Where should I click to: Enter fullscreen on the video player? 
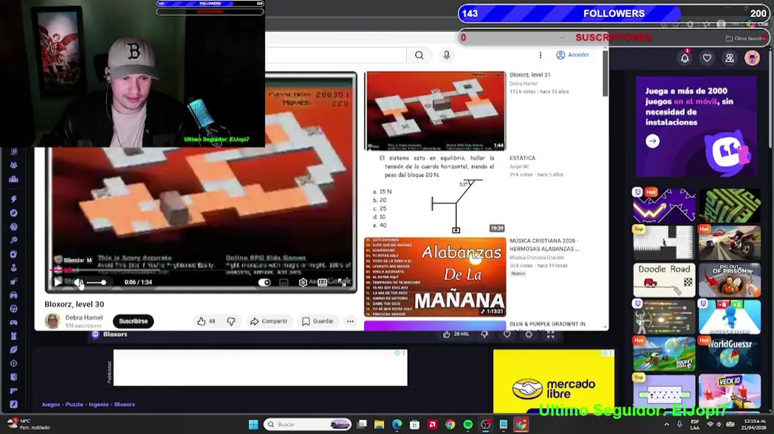(342, 282)
